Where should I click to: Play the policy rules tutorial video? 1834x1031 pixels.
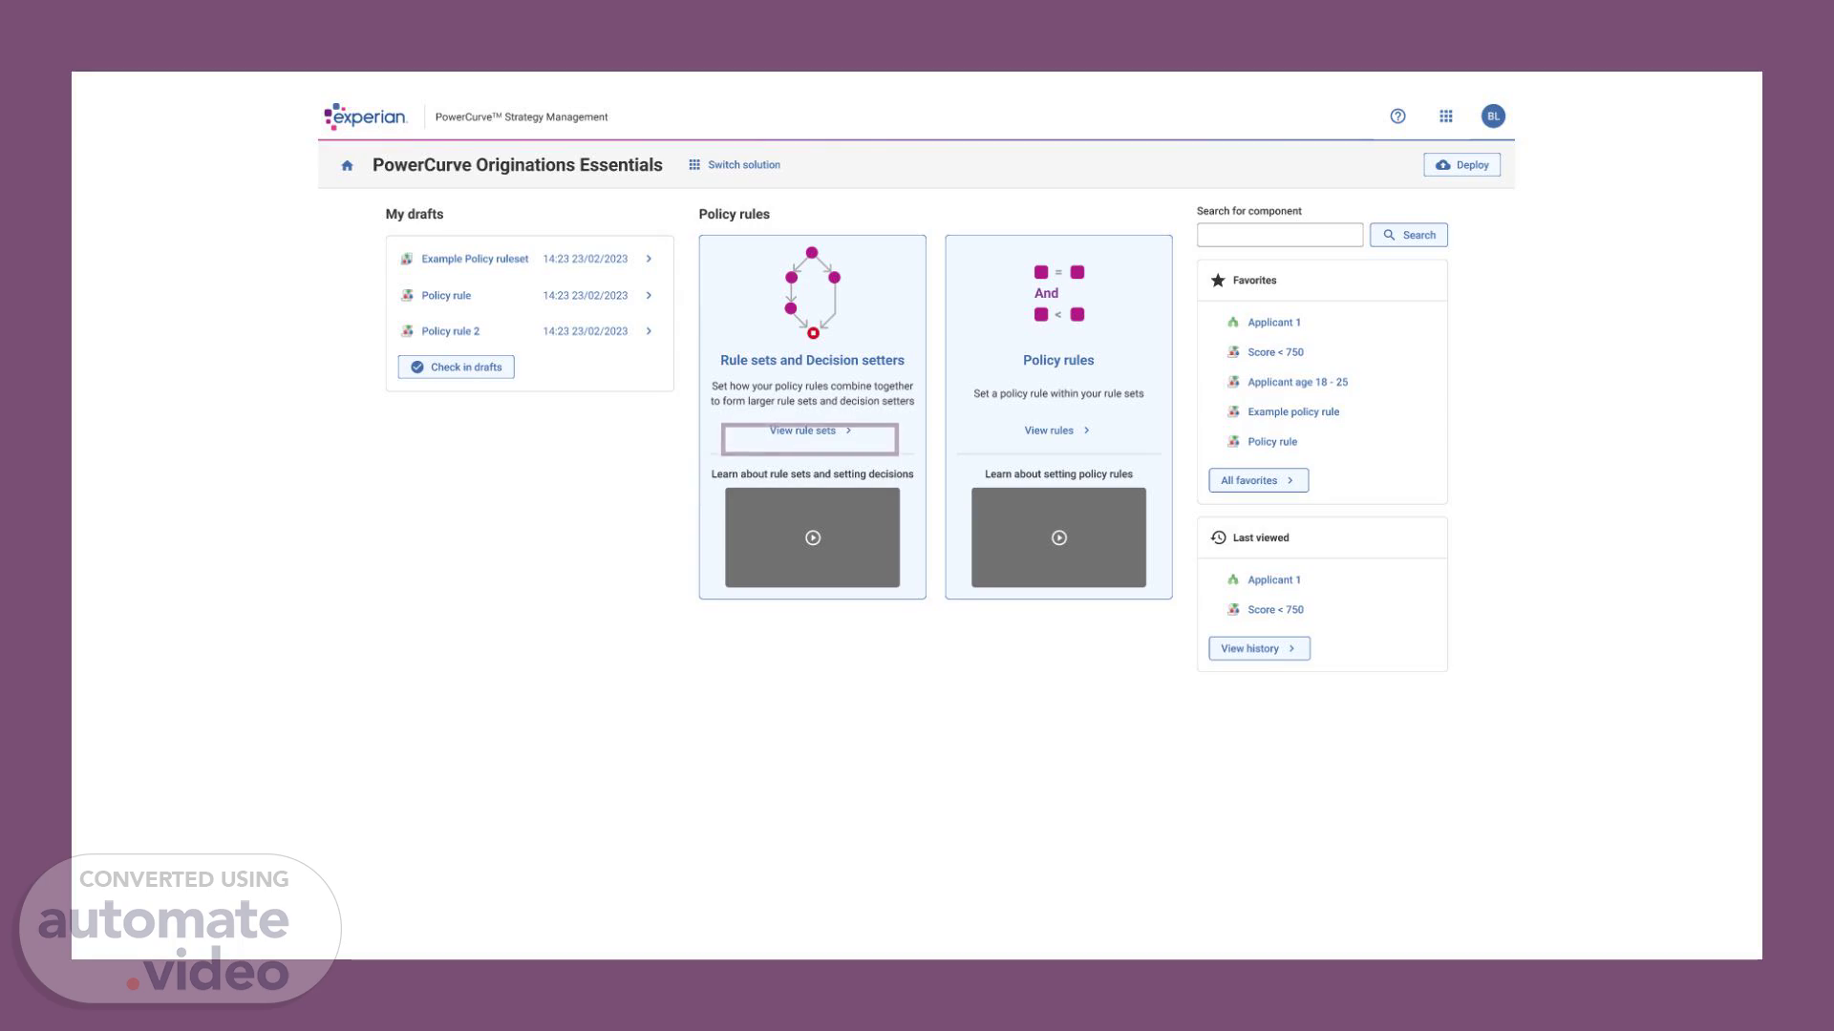click(x=1058, y=537)
